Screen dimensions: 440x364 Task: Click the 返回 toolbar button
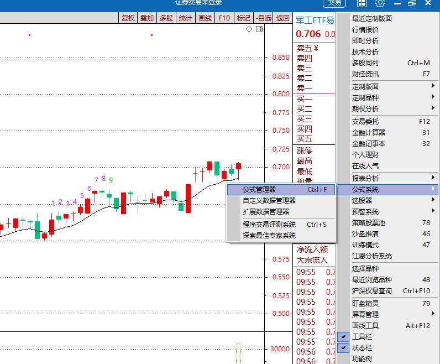tap(282, 18)
